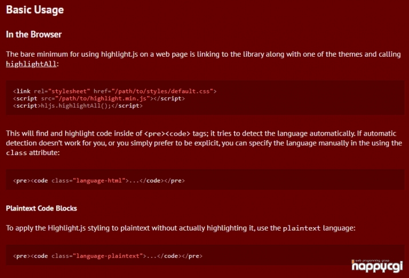Click the inline 'class' attribute word

pos(16,153)
